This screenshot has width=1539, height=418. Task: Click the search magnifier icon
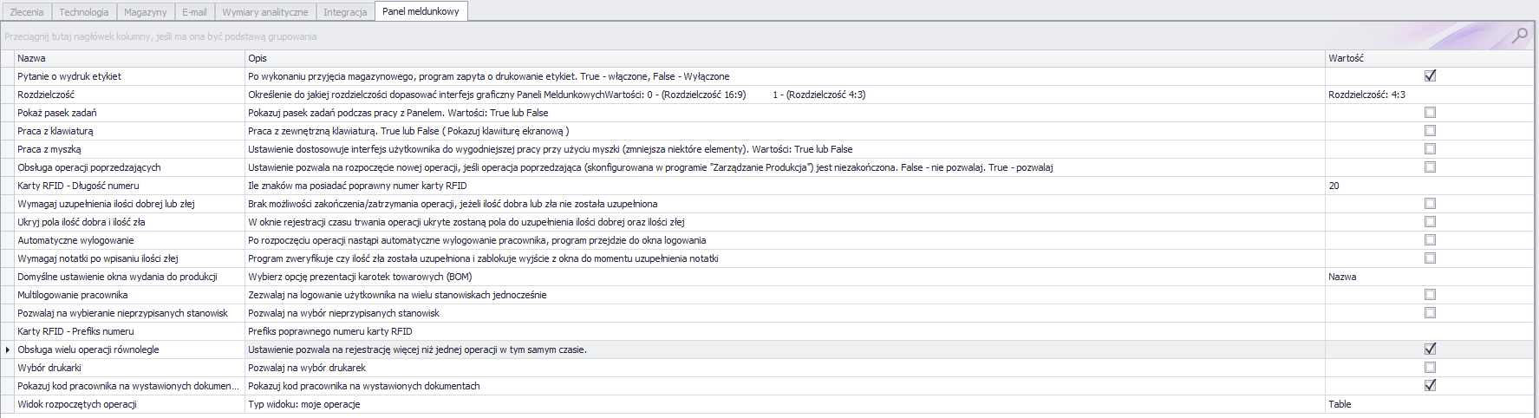coord(1519,36)
